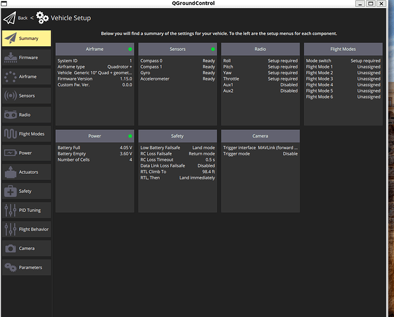Image resolution: width=394 pixels, height=317 pixels.
Task: Click the 'Quadrotor +' airframe type value
Action: tap(120, 67)
